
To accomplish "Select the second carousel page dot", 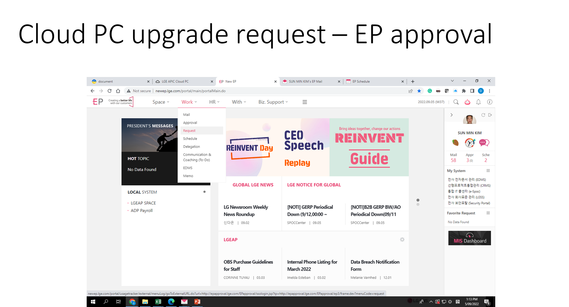I will 418,205.
